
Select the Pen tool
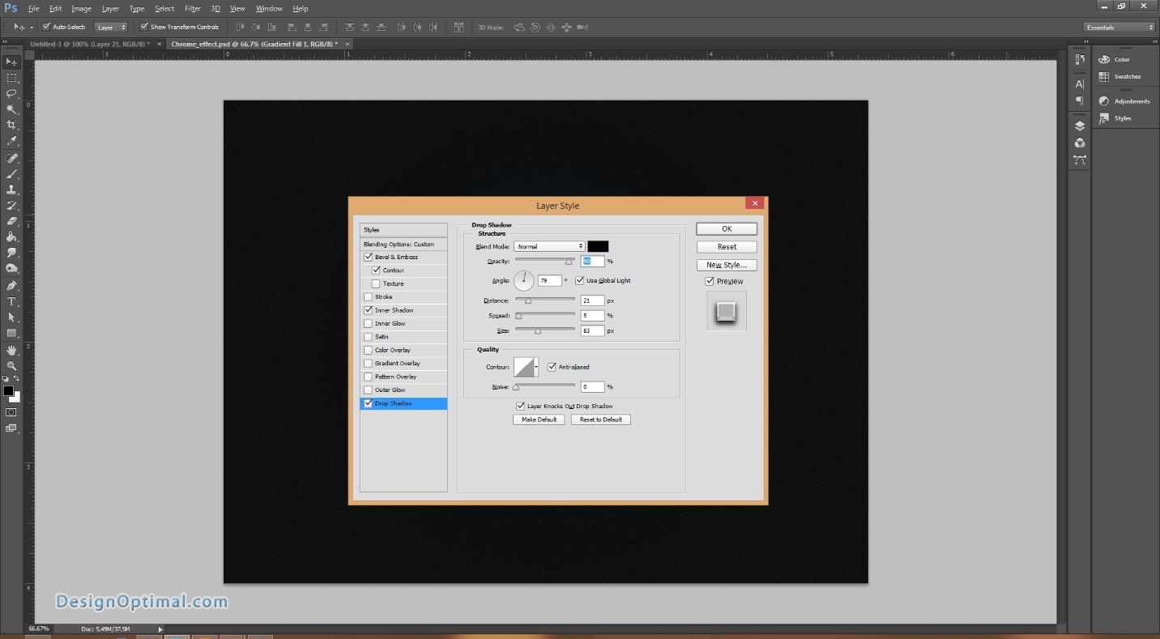[x=11, y=286]
